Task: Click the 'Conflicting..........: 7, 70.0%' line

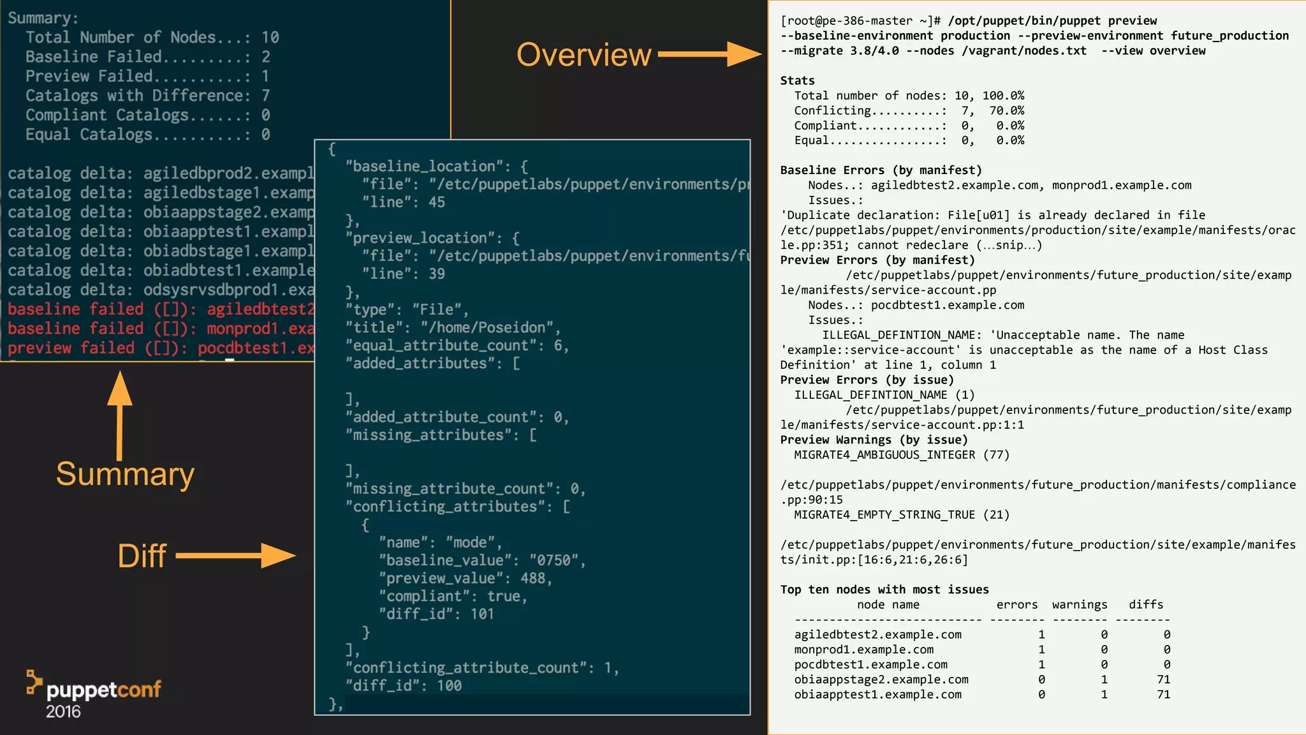Action: pyautogui.click(x=909, y=110)
